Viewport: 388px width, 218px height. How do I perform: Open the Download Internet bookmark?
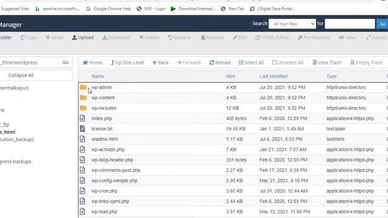click(193, 8)
